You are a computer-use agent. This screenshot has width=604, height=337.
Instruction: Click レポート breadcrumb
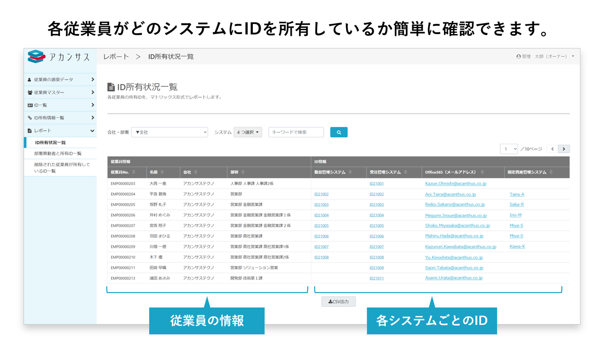[x=116, y=57]
